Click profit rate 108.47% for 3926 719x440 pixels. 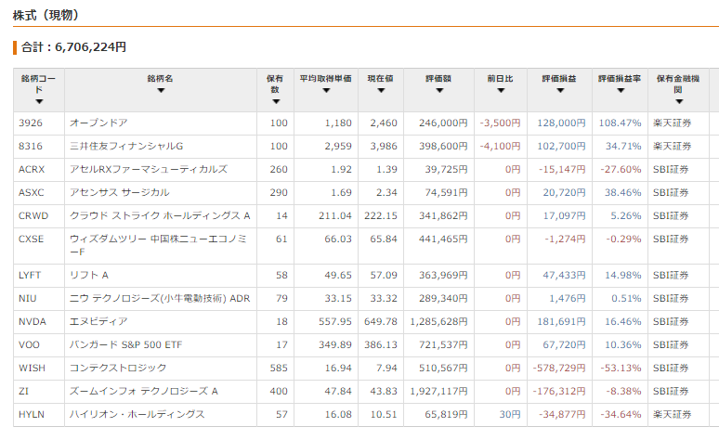(x=620, y=123)
